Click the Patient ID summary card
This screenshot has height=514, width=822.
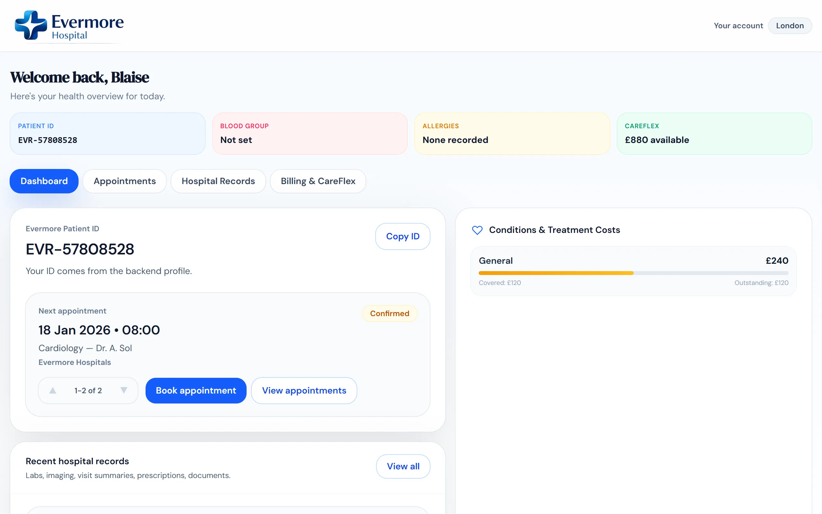click(108, 134)
